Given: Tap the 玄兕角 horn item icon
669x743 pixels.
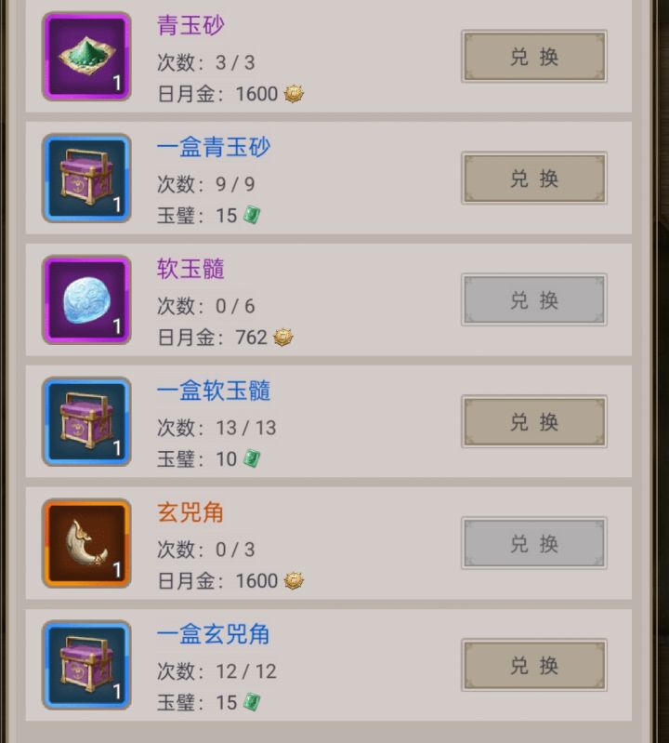Looking at the screenshot, I should click(86, 543).
